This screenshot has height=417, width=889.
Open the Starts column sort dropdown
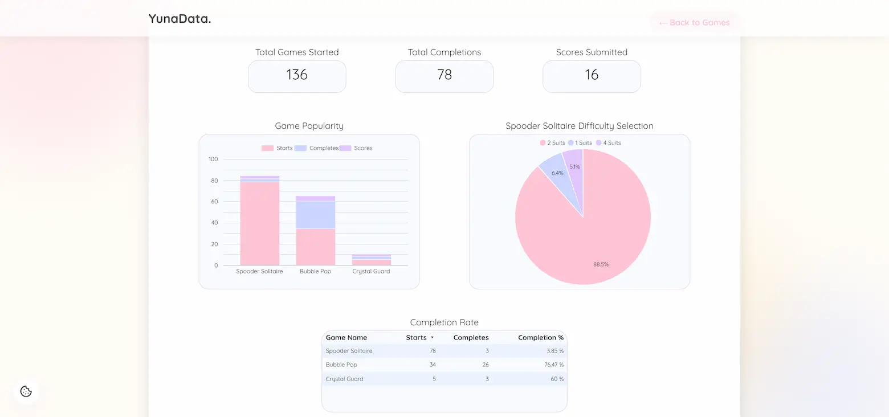tap(433, 337)
